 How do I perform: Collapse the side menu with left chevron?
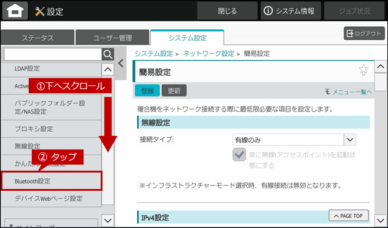pyautogui.click(x=121, y=63)
